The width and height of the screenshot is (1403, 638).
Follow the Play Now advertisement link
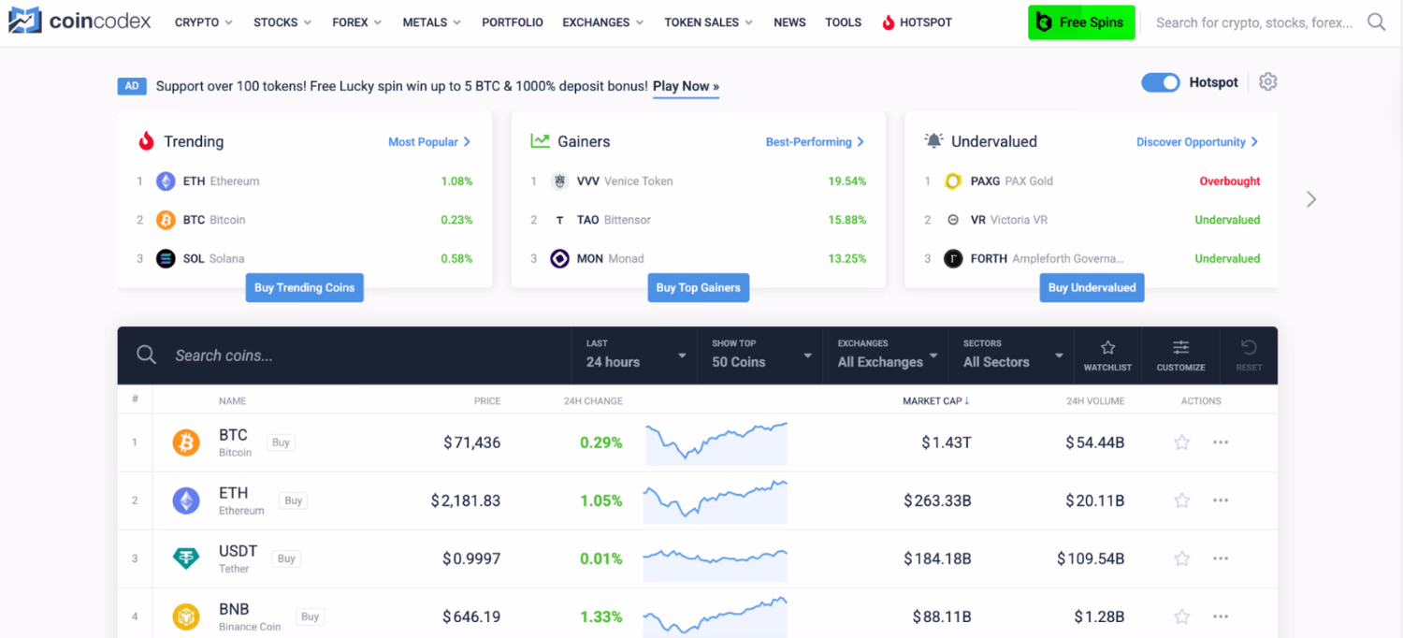coord(686,86)
